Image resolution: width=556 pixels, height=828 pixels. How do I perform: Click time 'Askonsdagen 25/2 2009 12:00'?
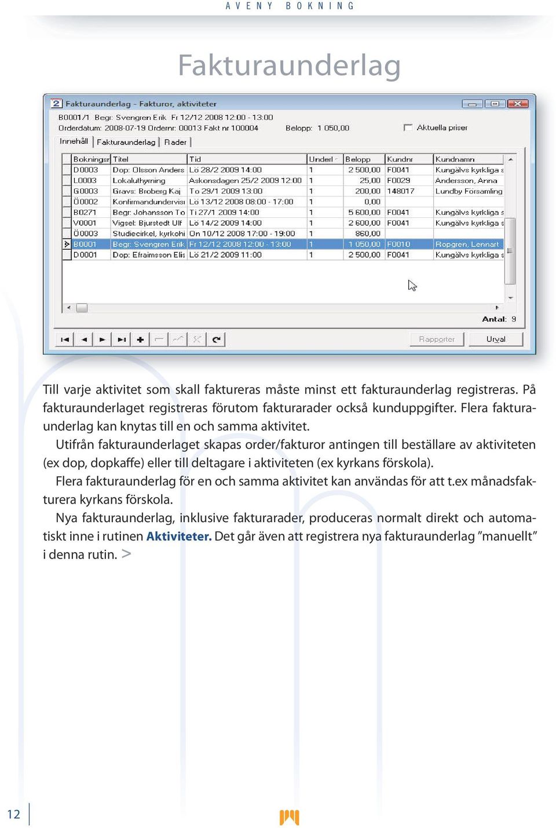point(247,181)
